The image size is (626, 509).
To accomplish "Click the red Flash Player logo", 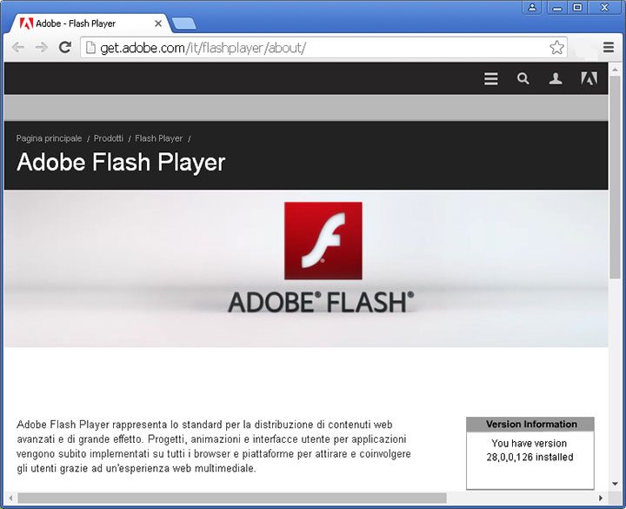I will click(323, 240).
